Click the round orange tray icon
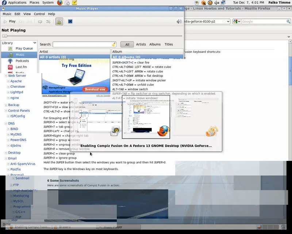This screenshot has width=292, height=234. (x=210, y=3)
